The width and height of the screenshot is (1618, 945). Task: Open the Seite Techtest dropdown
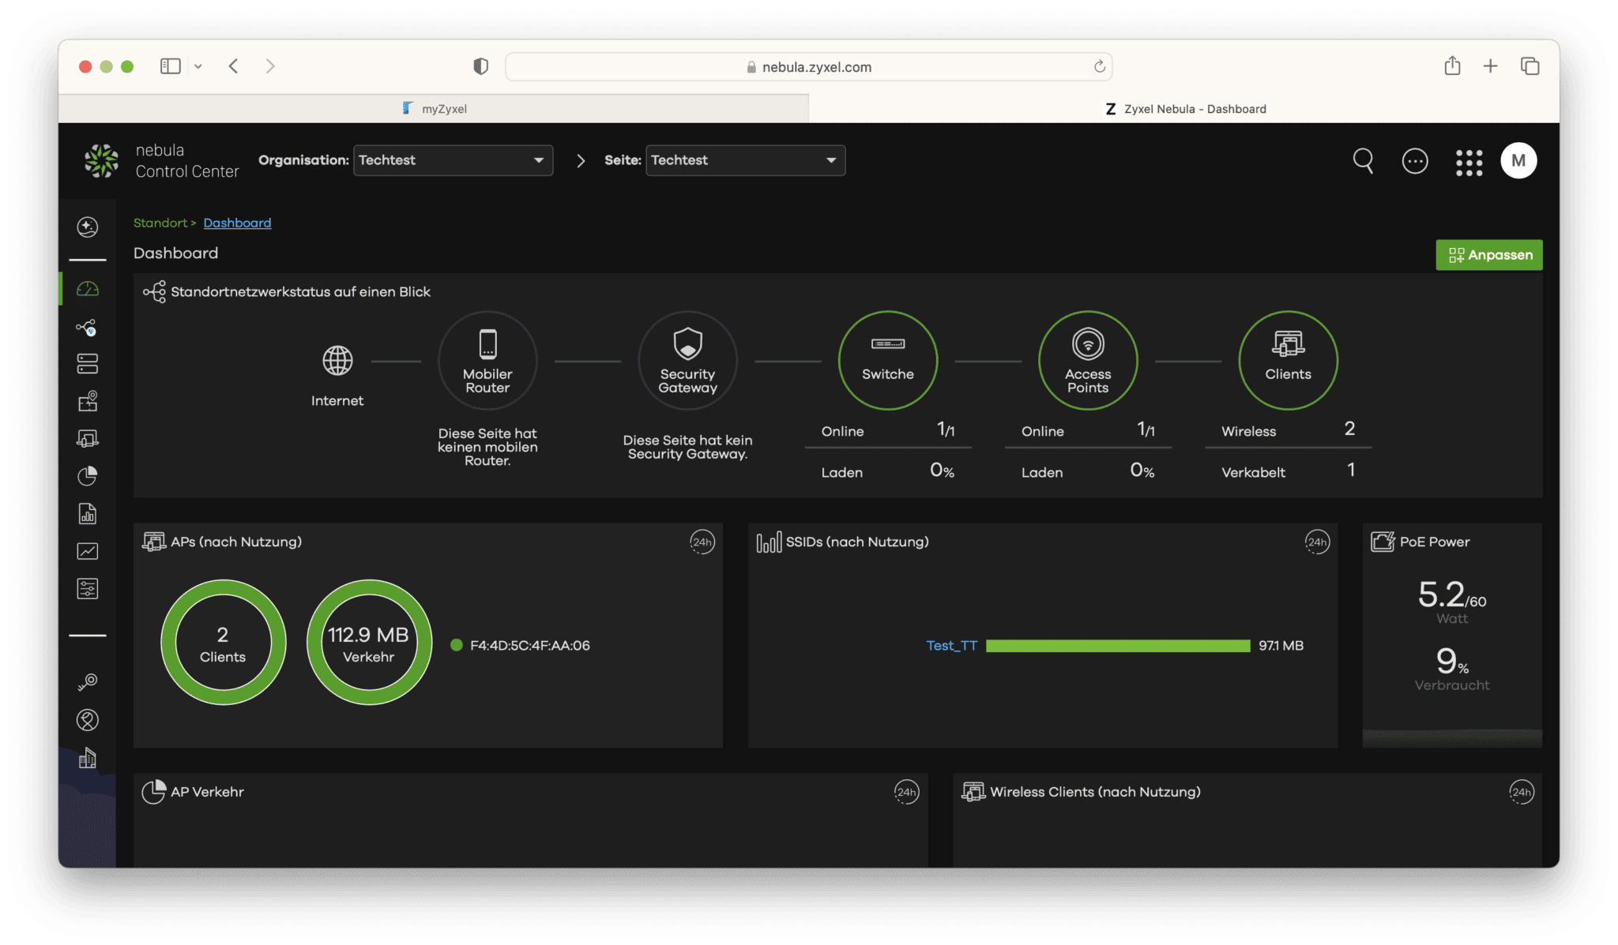[745, 160]
